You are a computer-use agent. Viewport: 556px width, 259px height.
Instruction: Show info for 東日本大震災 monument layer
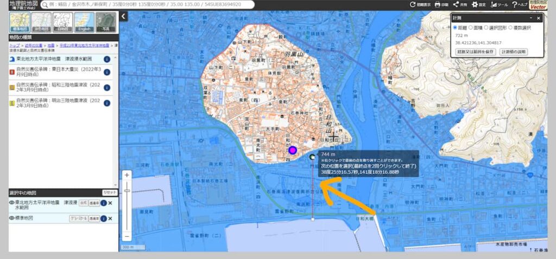tap(107, 73)
